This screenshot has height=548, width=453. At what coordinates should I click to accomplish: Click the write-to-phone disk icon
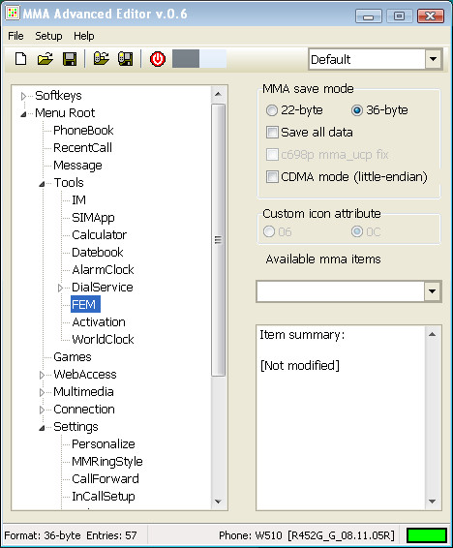(x=126, y=59)
